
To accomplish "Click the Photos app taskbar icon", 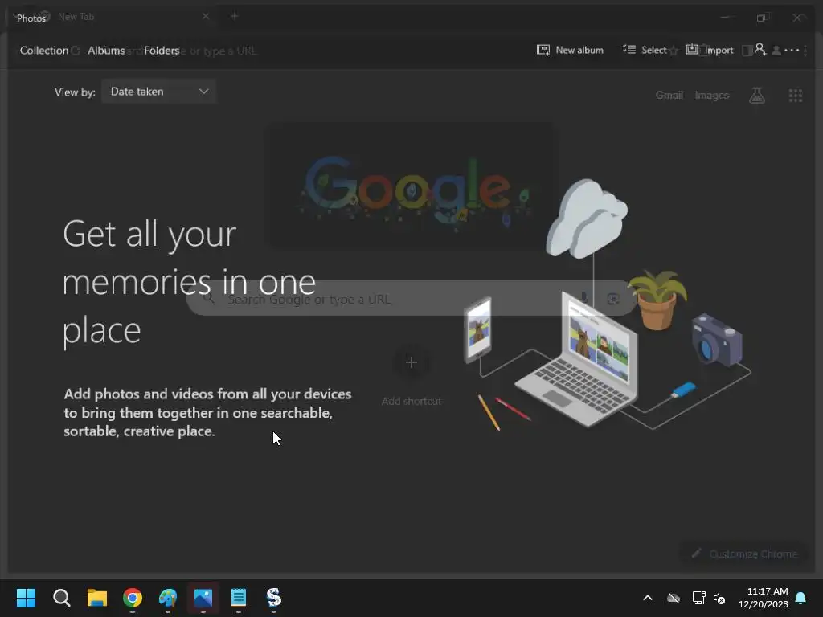I will 203,598.
